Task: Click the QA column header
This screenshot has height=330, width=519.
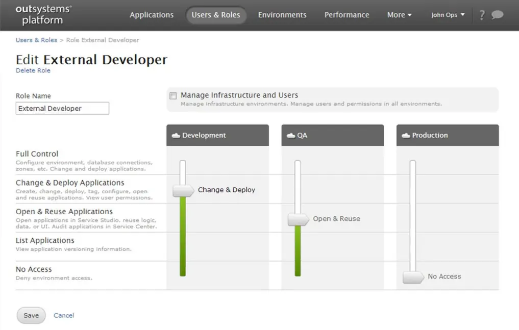Action: [x=333, y=135]
